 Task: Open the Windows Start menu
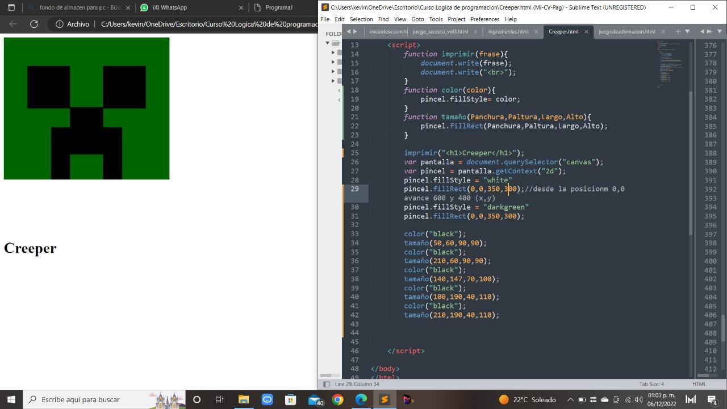pyautogui.click(x=11, y=399)
